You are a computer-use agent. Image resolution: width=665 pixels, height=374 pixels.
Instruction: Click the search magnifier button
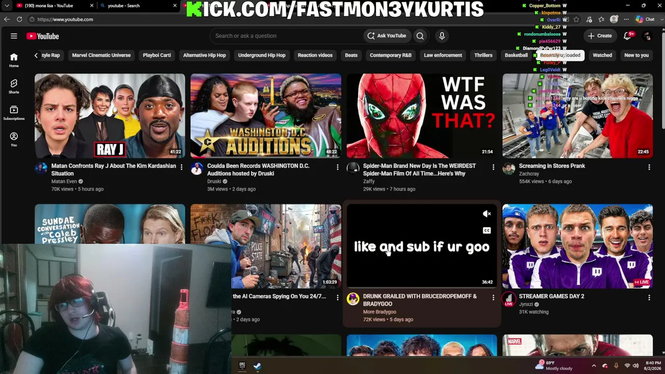[x=420, y=36]
